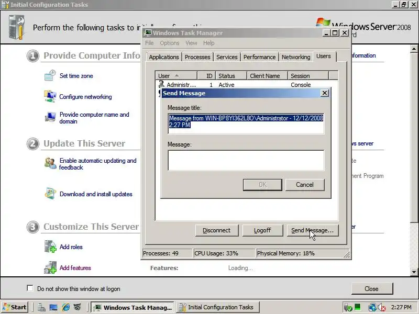Open Provide computer name and domain link

[x=94, y=118]
